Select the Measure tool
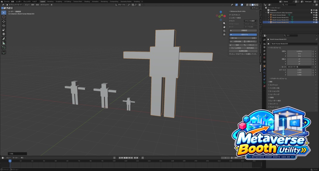This screenshot has height=171, width=319. click(x=4, y=43)
